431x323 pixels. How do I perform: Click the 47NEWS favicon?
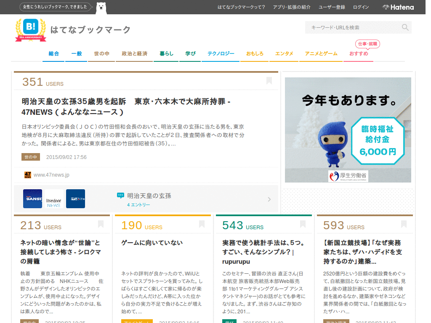pyautogui.click(x=27, y=175)
